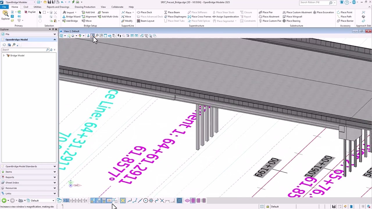
Task: Click the Add Unit tool
Action: [88, 12]
